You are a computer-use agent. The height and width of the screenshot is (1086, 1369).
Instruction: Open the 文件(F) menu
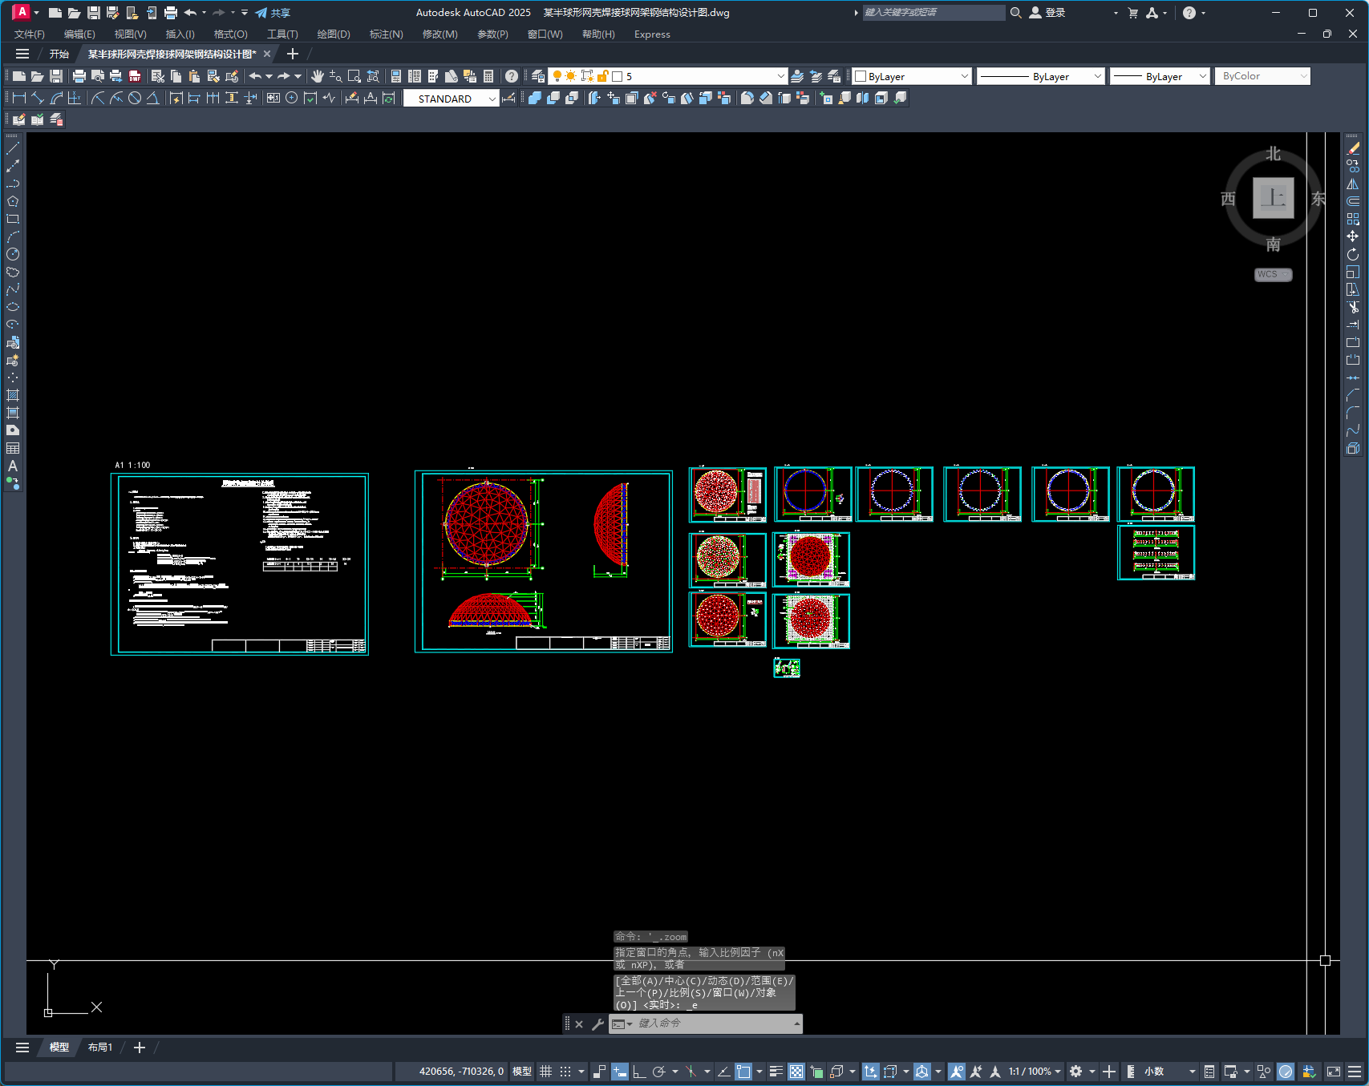coord(30,34)
